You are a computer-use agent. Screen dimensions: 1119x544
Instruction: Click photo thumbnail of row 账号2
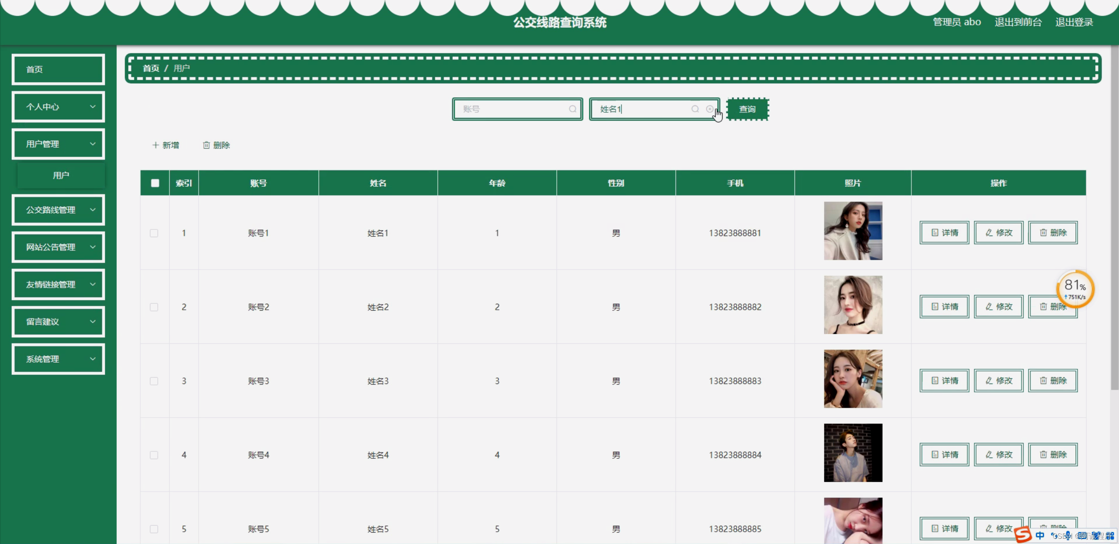click(853, 305)
